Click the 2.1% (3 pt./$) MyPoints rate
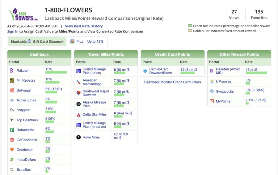Viewport: 278px width, 175px height. (256, 100)
